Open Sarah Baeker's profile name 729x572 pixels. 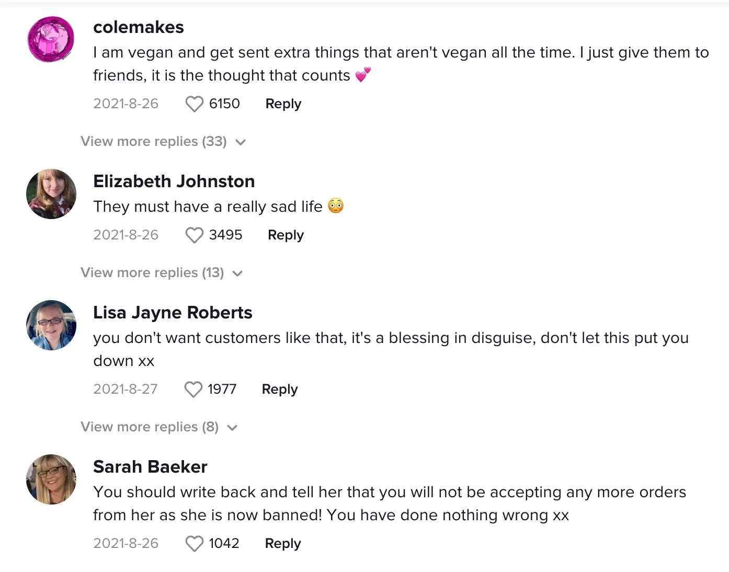click(150, 467)
